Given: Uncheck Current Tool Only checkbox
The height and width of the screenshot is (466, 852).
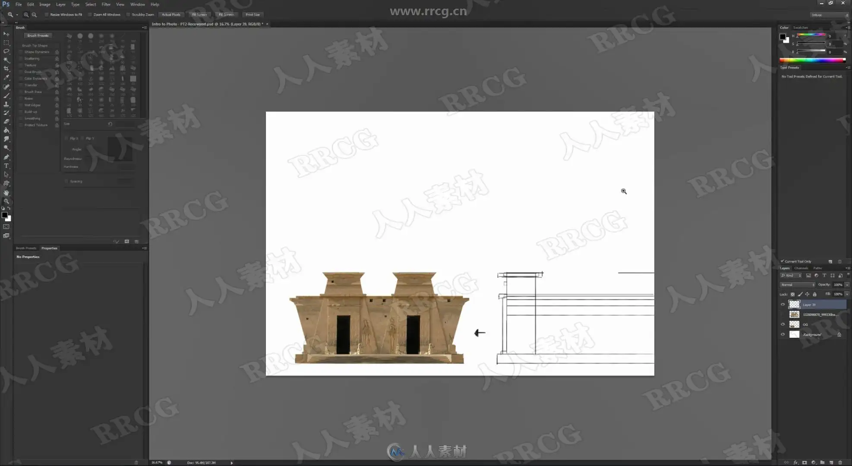Looking at the screenshot, I should pyautogui.click(x=782, y=261).
